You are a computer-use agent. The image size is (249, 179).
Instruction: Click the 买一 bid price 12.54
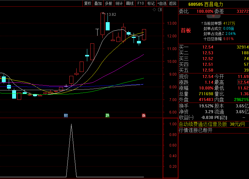click(x=208, y=47)
